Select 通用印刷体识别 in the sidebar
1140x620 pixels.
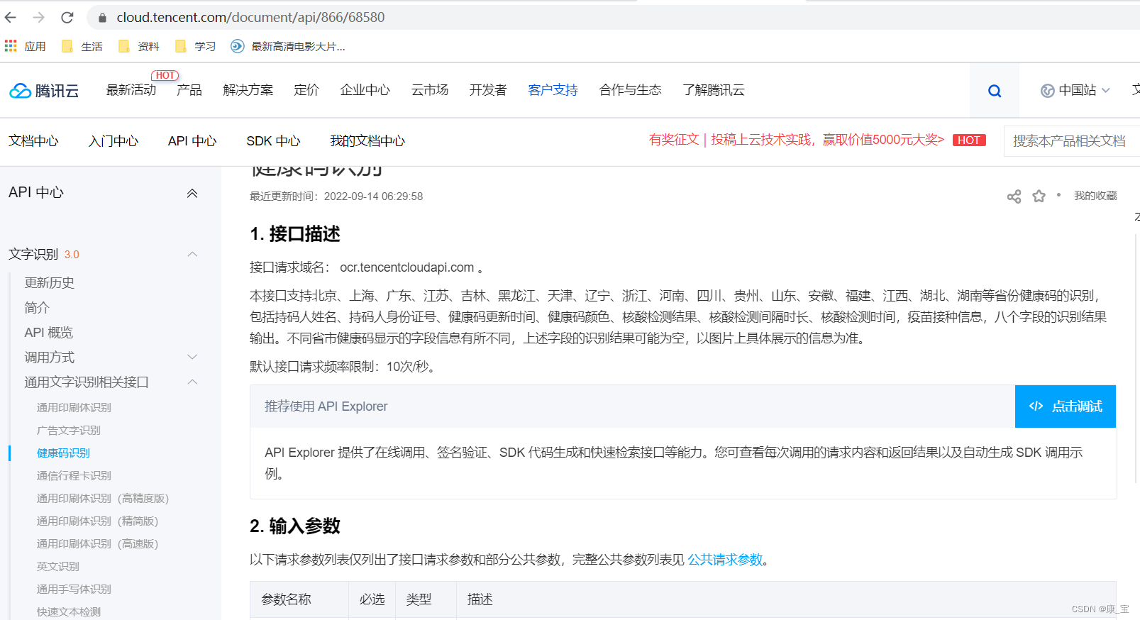pos(74,407)
